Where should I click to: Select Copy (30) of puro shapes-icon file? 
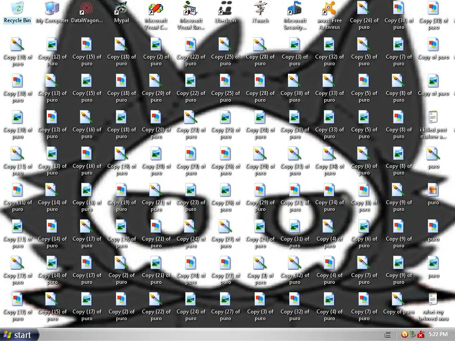[399, 16]
